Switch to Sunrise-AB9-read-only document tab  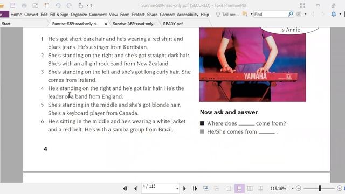135,24
